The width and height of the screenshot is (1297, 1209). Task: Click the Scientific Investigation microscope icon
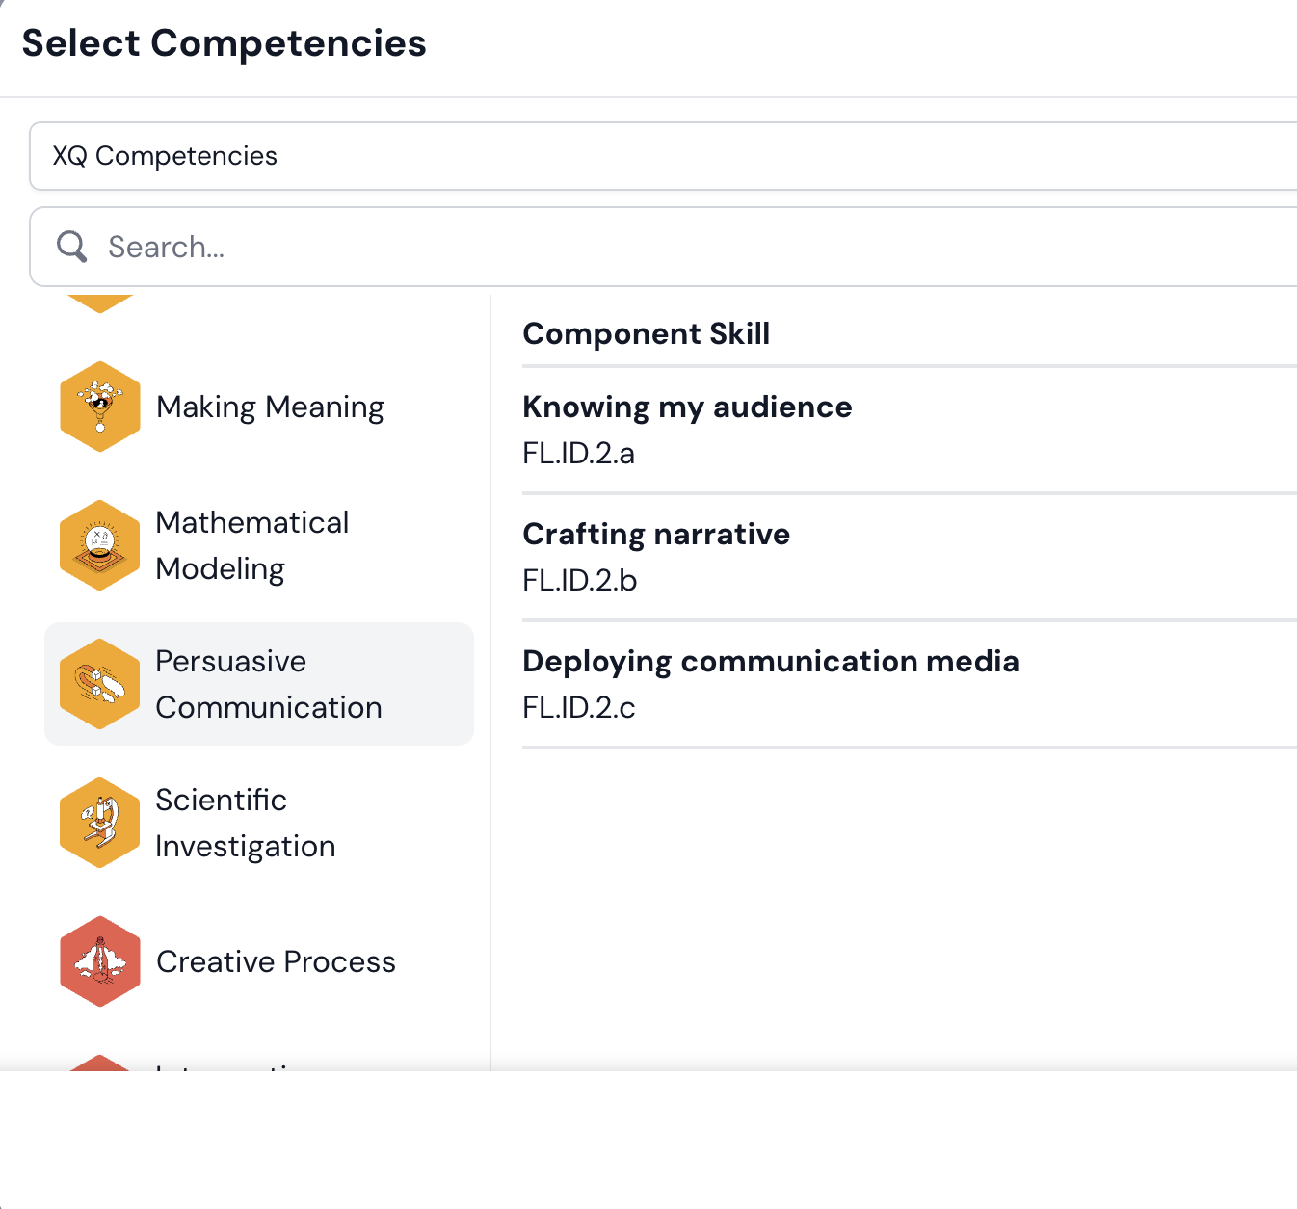99,823
